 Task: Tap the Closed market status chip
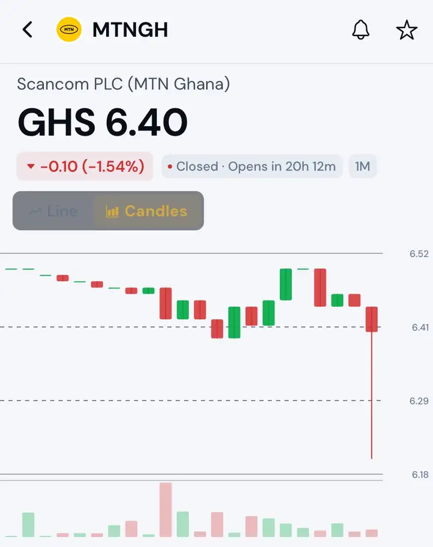[252, 166]
